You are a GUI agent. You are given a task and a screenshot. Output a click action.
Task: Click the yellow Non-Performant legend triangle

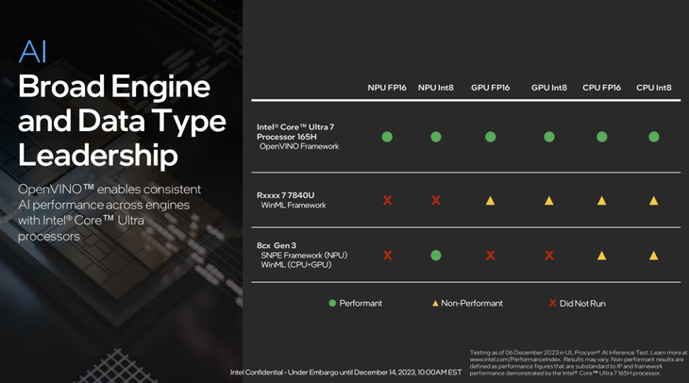coord(435,303)
